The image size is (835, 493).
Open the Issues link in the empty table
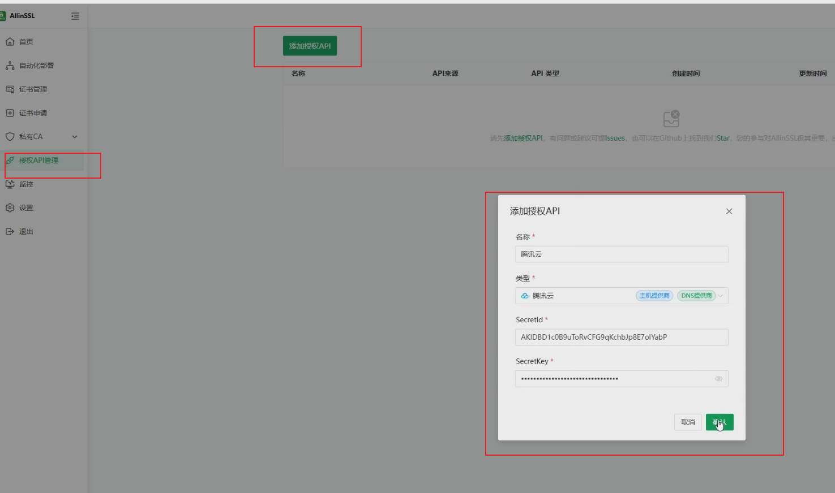615,139
